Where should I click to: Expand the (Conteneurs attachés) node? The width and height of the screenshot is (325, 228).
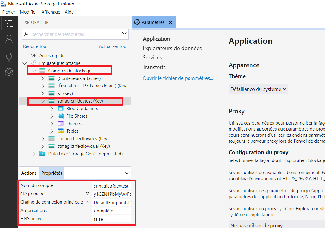pos(42,78)
